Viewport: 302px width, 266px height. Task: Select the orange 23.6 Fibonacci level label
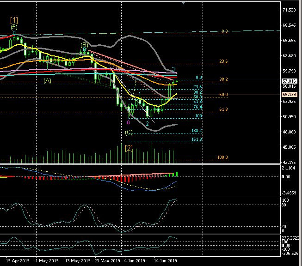223,61
